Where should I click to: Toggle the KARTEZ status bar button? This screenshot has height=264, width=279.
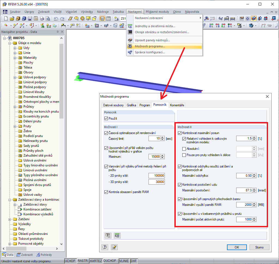[96, 261]
